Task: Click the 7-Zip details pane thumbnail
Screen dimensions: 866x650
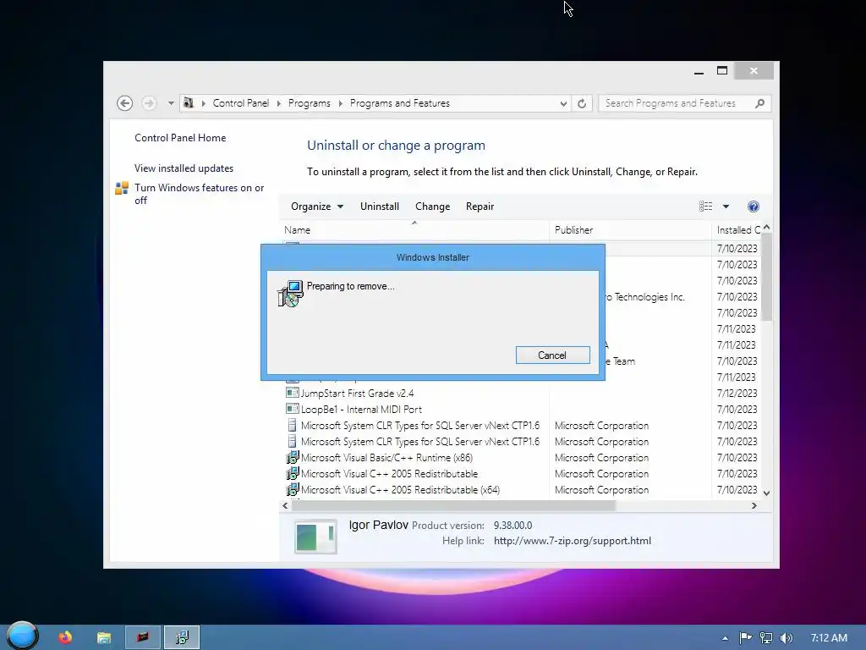Action: 315,537
